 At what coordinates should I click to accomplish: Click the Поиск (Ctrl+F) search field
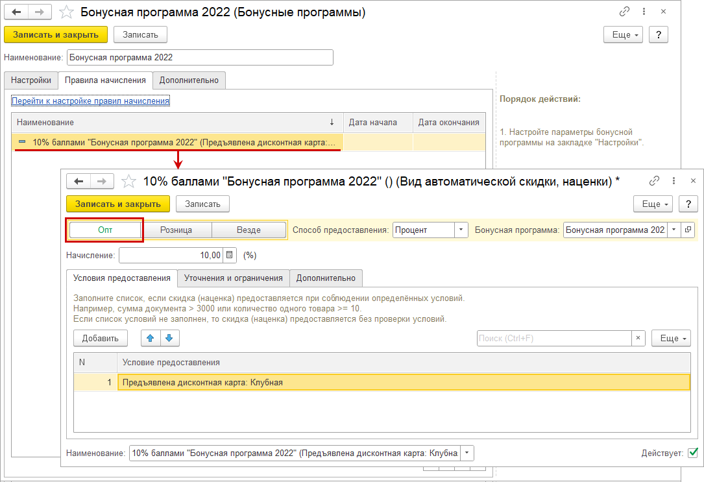coord(554,338)
